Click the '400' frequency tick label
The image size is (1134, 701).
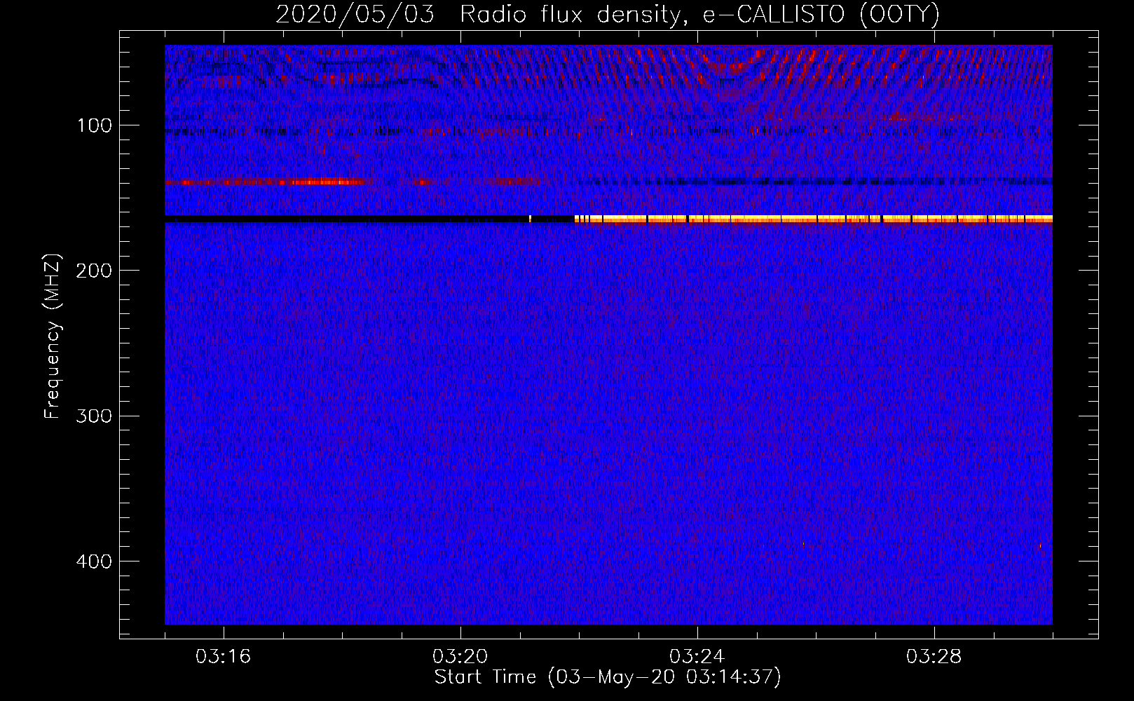pyautogui.click(x=94, y=561)
